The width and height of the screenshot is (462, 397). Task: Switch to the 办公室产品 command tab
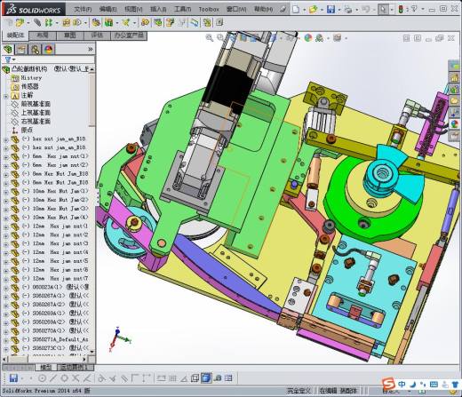tap(129, 36)
